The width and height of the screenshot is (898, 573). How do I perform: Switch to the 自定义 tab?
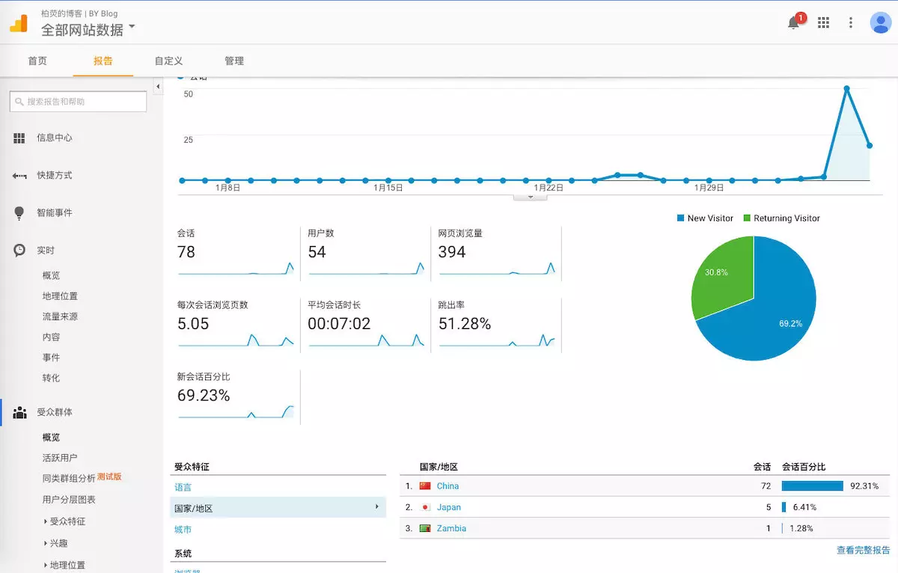tap(169, 61)
